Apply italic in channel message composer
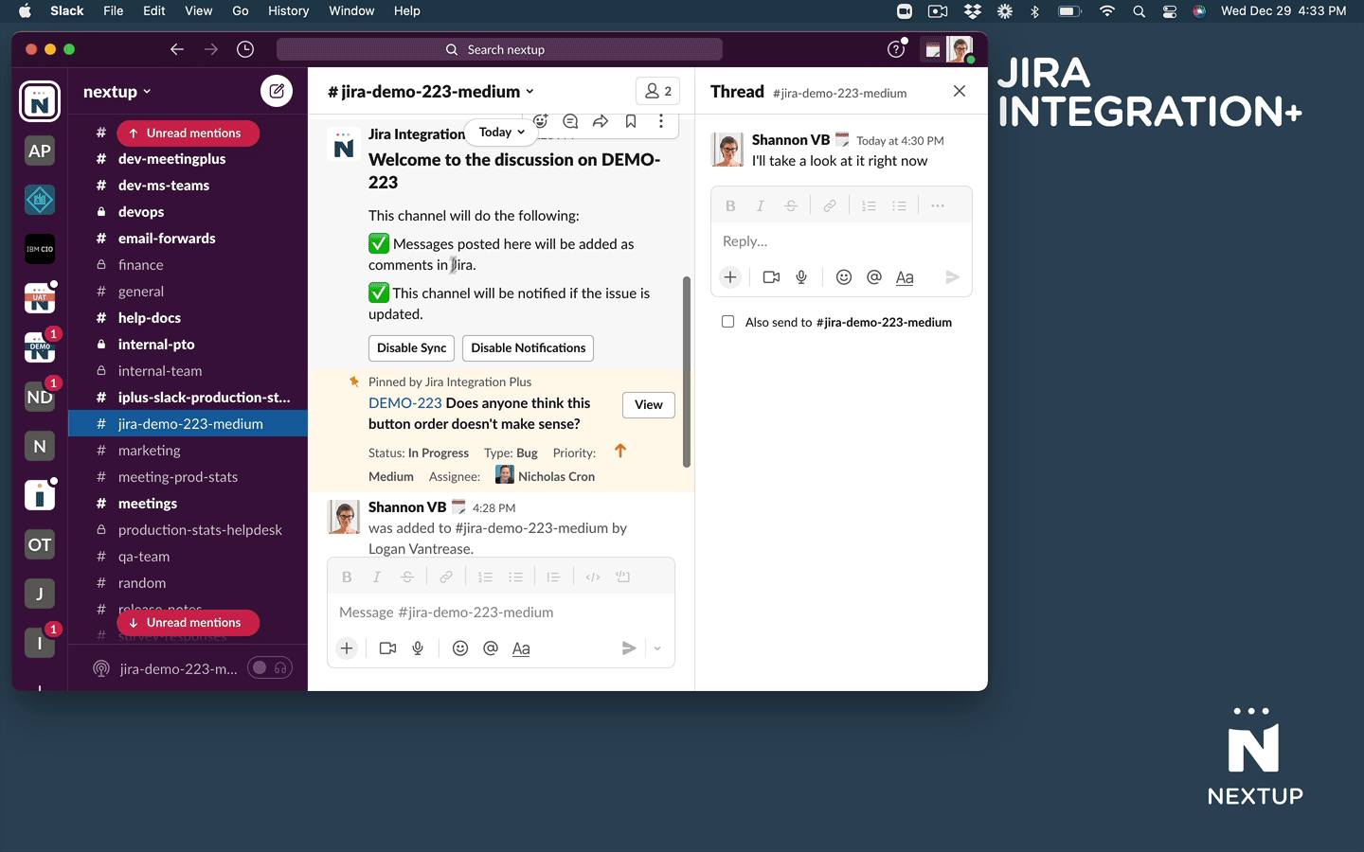The width and height of the screenshot is (1364, 852). tap(377, 577)
